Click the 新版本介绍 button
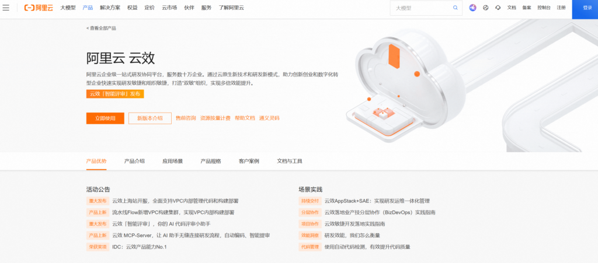 point(150,118)
